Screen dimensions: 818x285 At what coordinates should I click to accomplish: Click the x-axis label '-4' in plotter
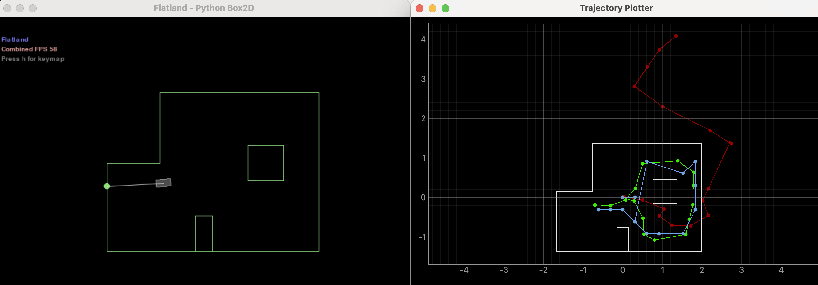click(x=464, y=270)
